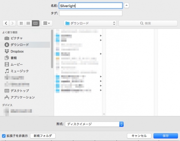The image size is (180, 141).
Task: Click the キャンセル button
Action: [139, 136]
